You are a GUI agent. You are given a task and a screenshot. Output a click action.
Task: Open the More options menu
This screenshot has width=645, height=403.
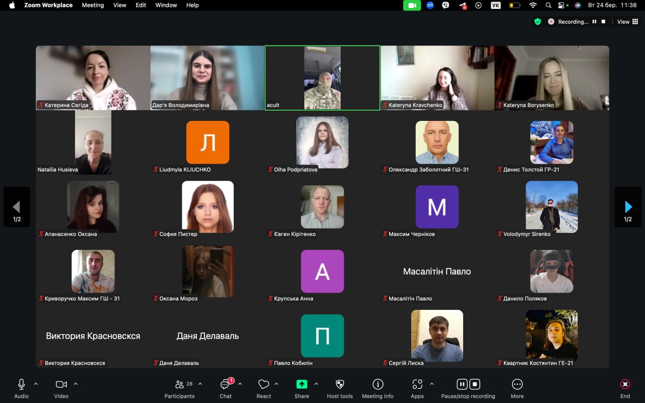(517, 384)
